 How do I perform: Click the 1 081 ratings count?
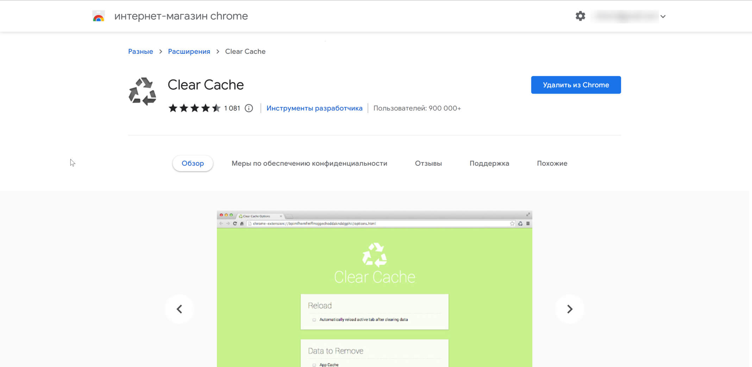(x=232, y=108)
